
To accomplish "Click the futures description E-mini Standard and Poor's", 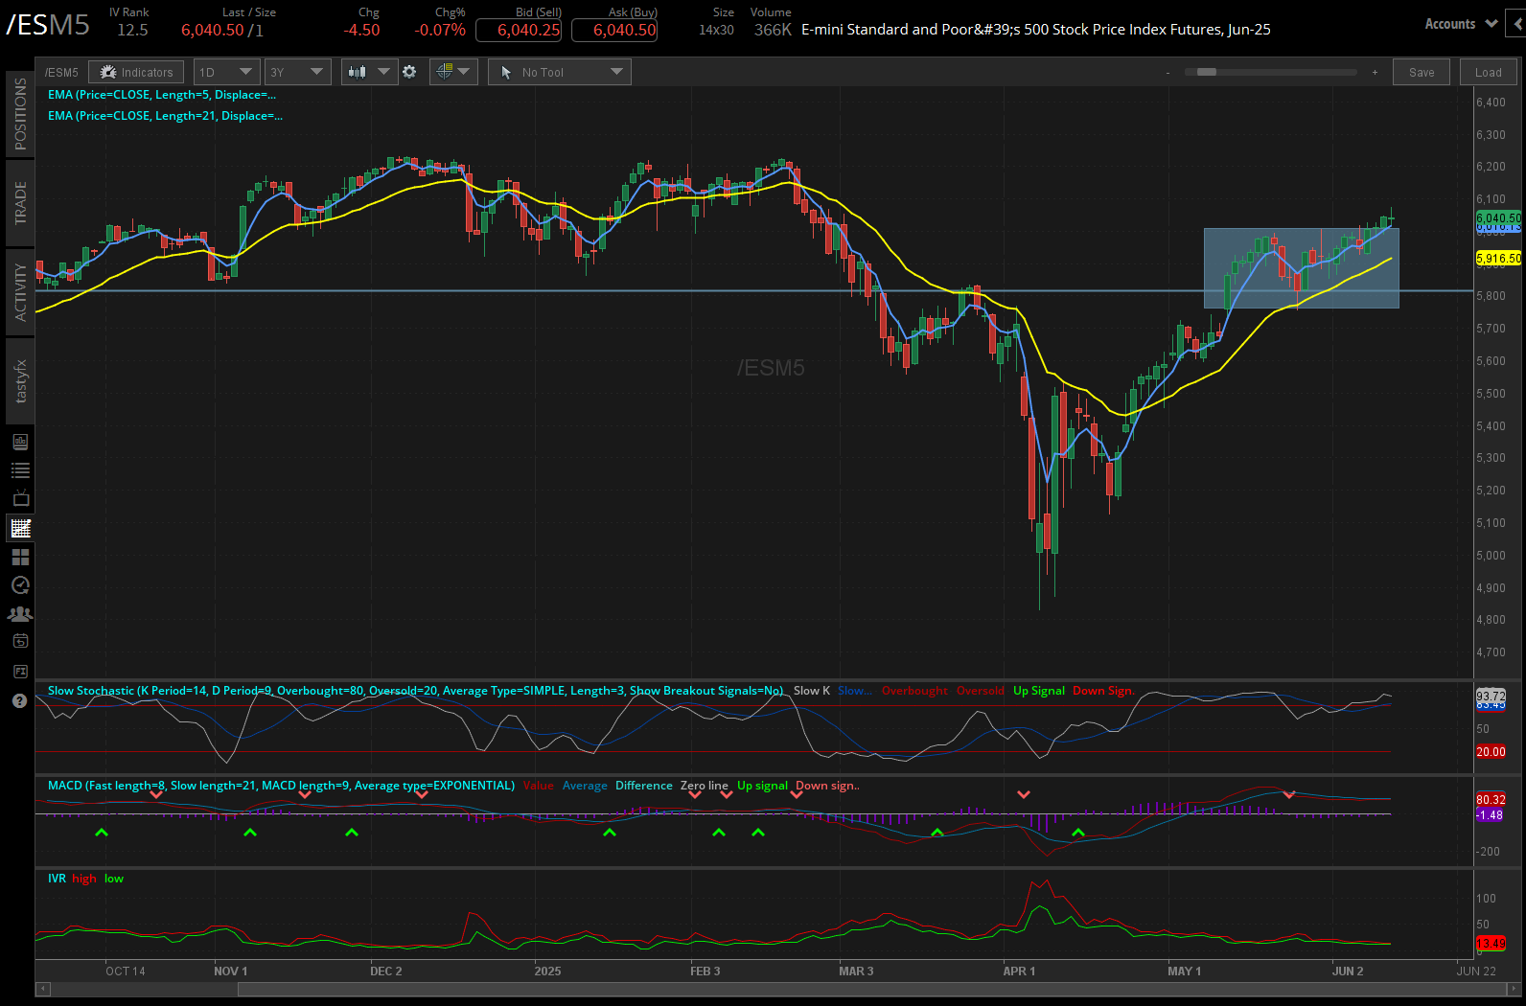I will 1036,30.
